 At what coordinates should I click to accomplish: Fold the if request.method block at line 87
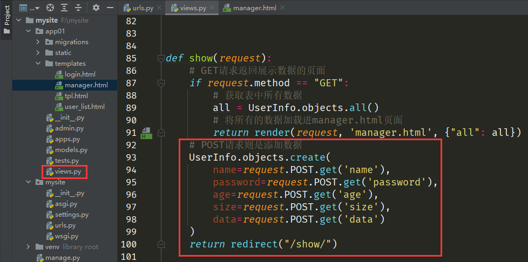click(x=160, y=83)
